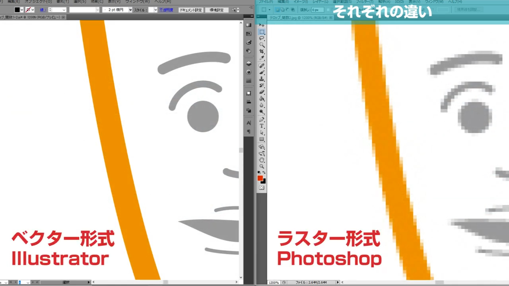The image size is (509, 286).
Task: Select the Pen tool in Photoshop
Action: 262,120
